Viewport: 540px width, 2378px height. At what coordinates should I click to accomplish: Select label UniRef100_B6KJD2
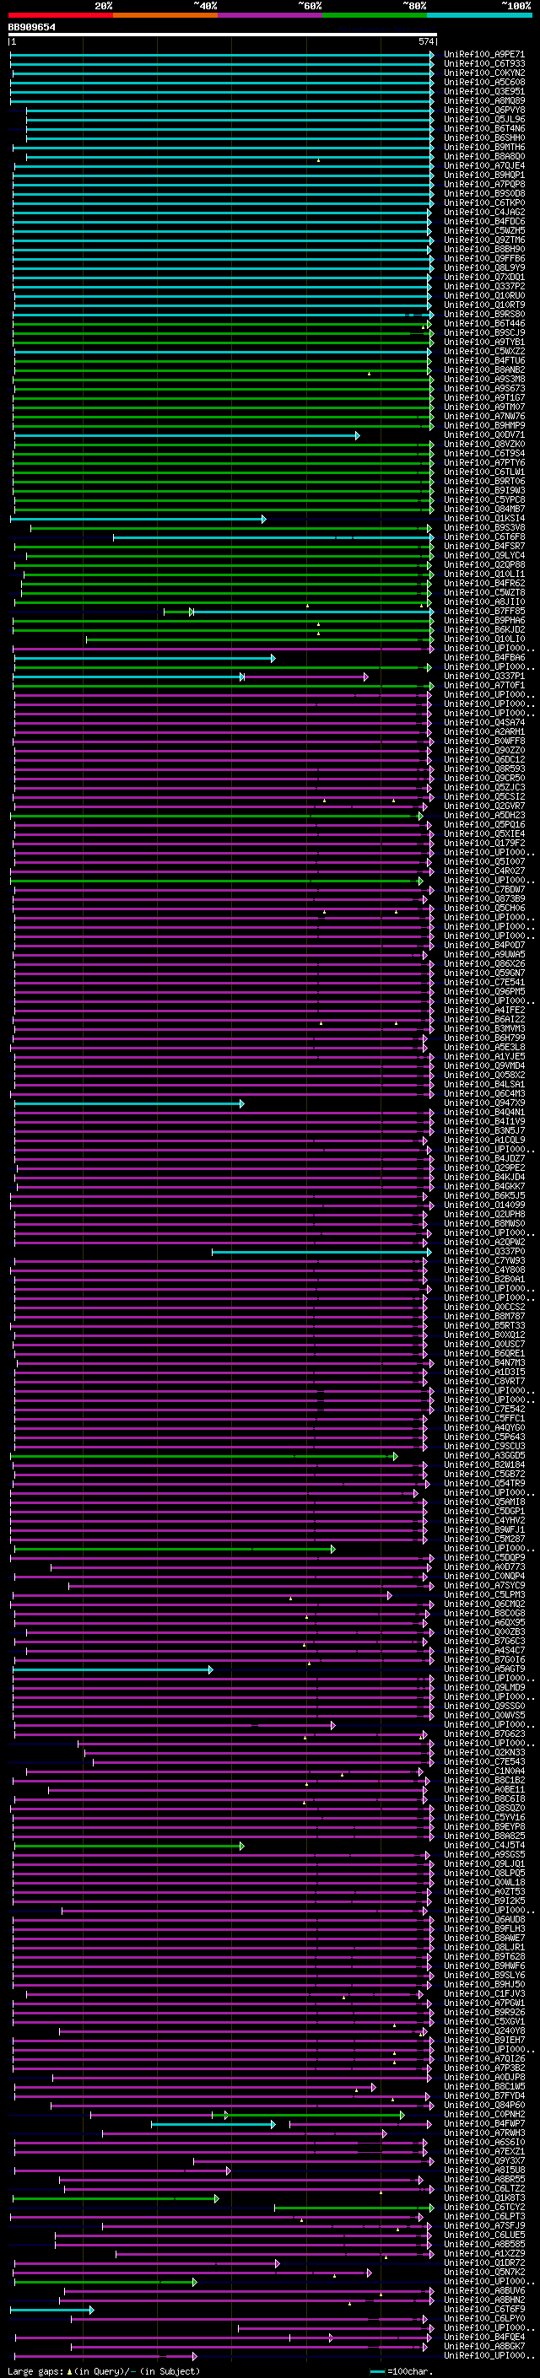(x=483, y=629)
